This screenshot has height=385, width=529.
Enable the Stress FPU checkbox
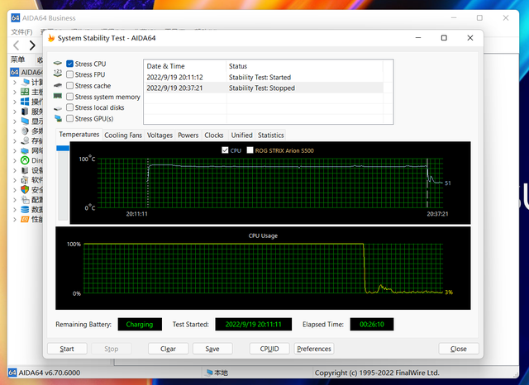[x=69, y=74]
